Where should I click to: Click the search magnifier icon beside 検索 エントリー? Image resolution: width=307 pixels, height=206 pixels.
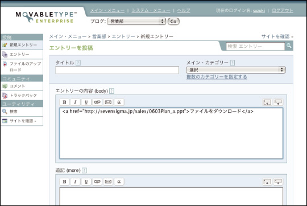(289, 46)
